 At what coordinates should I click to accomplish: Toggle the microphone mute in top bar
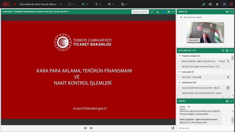pyautogui.click(x=96, y=4)
